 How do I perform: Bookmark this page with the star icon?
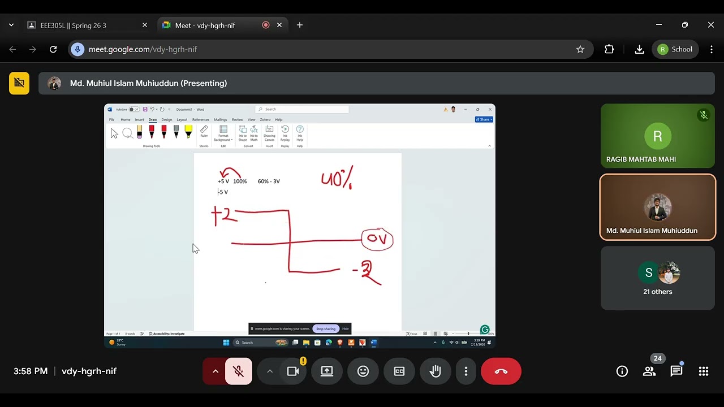[580, 49]
